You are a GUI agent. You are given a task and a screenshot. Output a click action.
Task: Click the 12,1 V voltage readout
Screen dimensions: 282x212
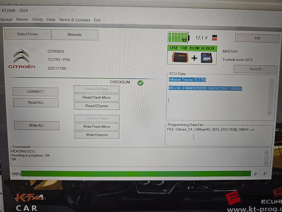[201, 38]
